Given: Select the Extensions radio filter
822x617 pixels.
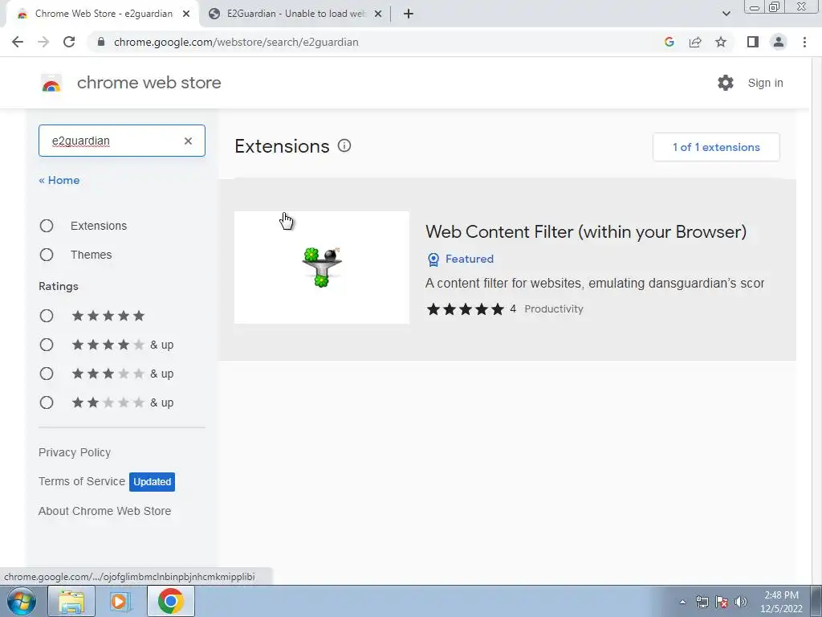Looking at the screenshot, I should (x=47, y=226).
